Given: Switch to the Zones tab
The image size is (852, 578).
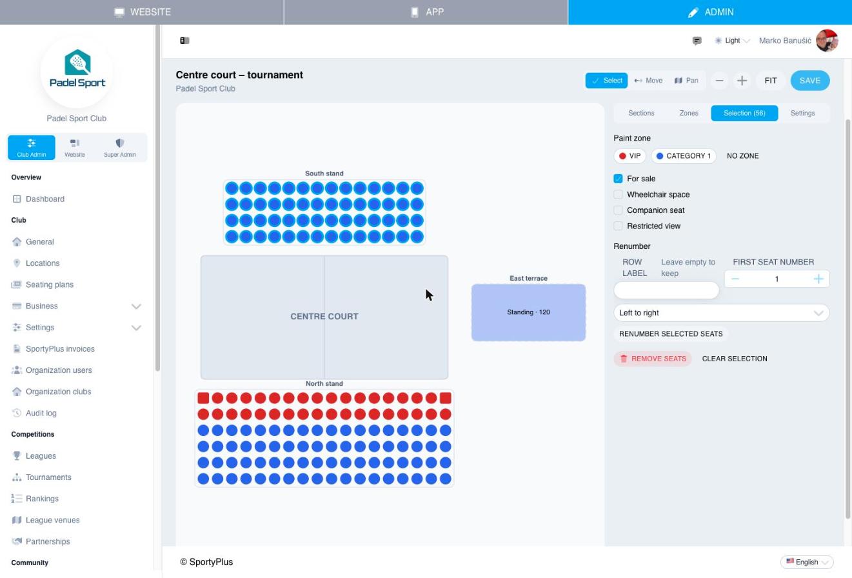Looking at the screenshot, I should click(x=689, y=113).
